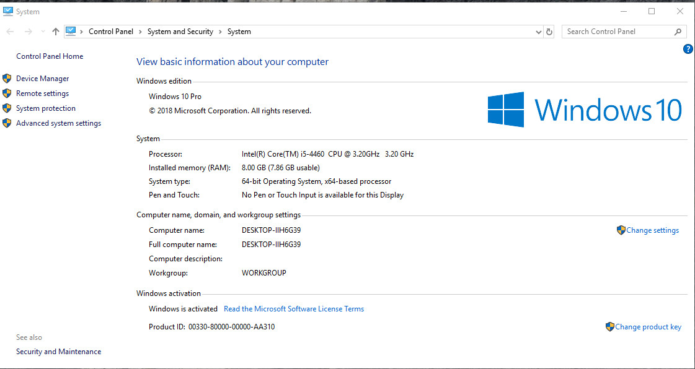695x369 pixels.
Task: Go back with the Back arrow
Action: point(10,32)
